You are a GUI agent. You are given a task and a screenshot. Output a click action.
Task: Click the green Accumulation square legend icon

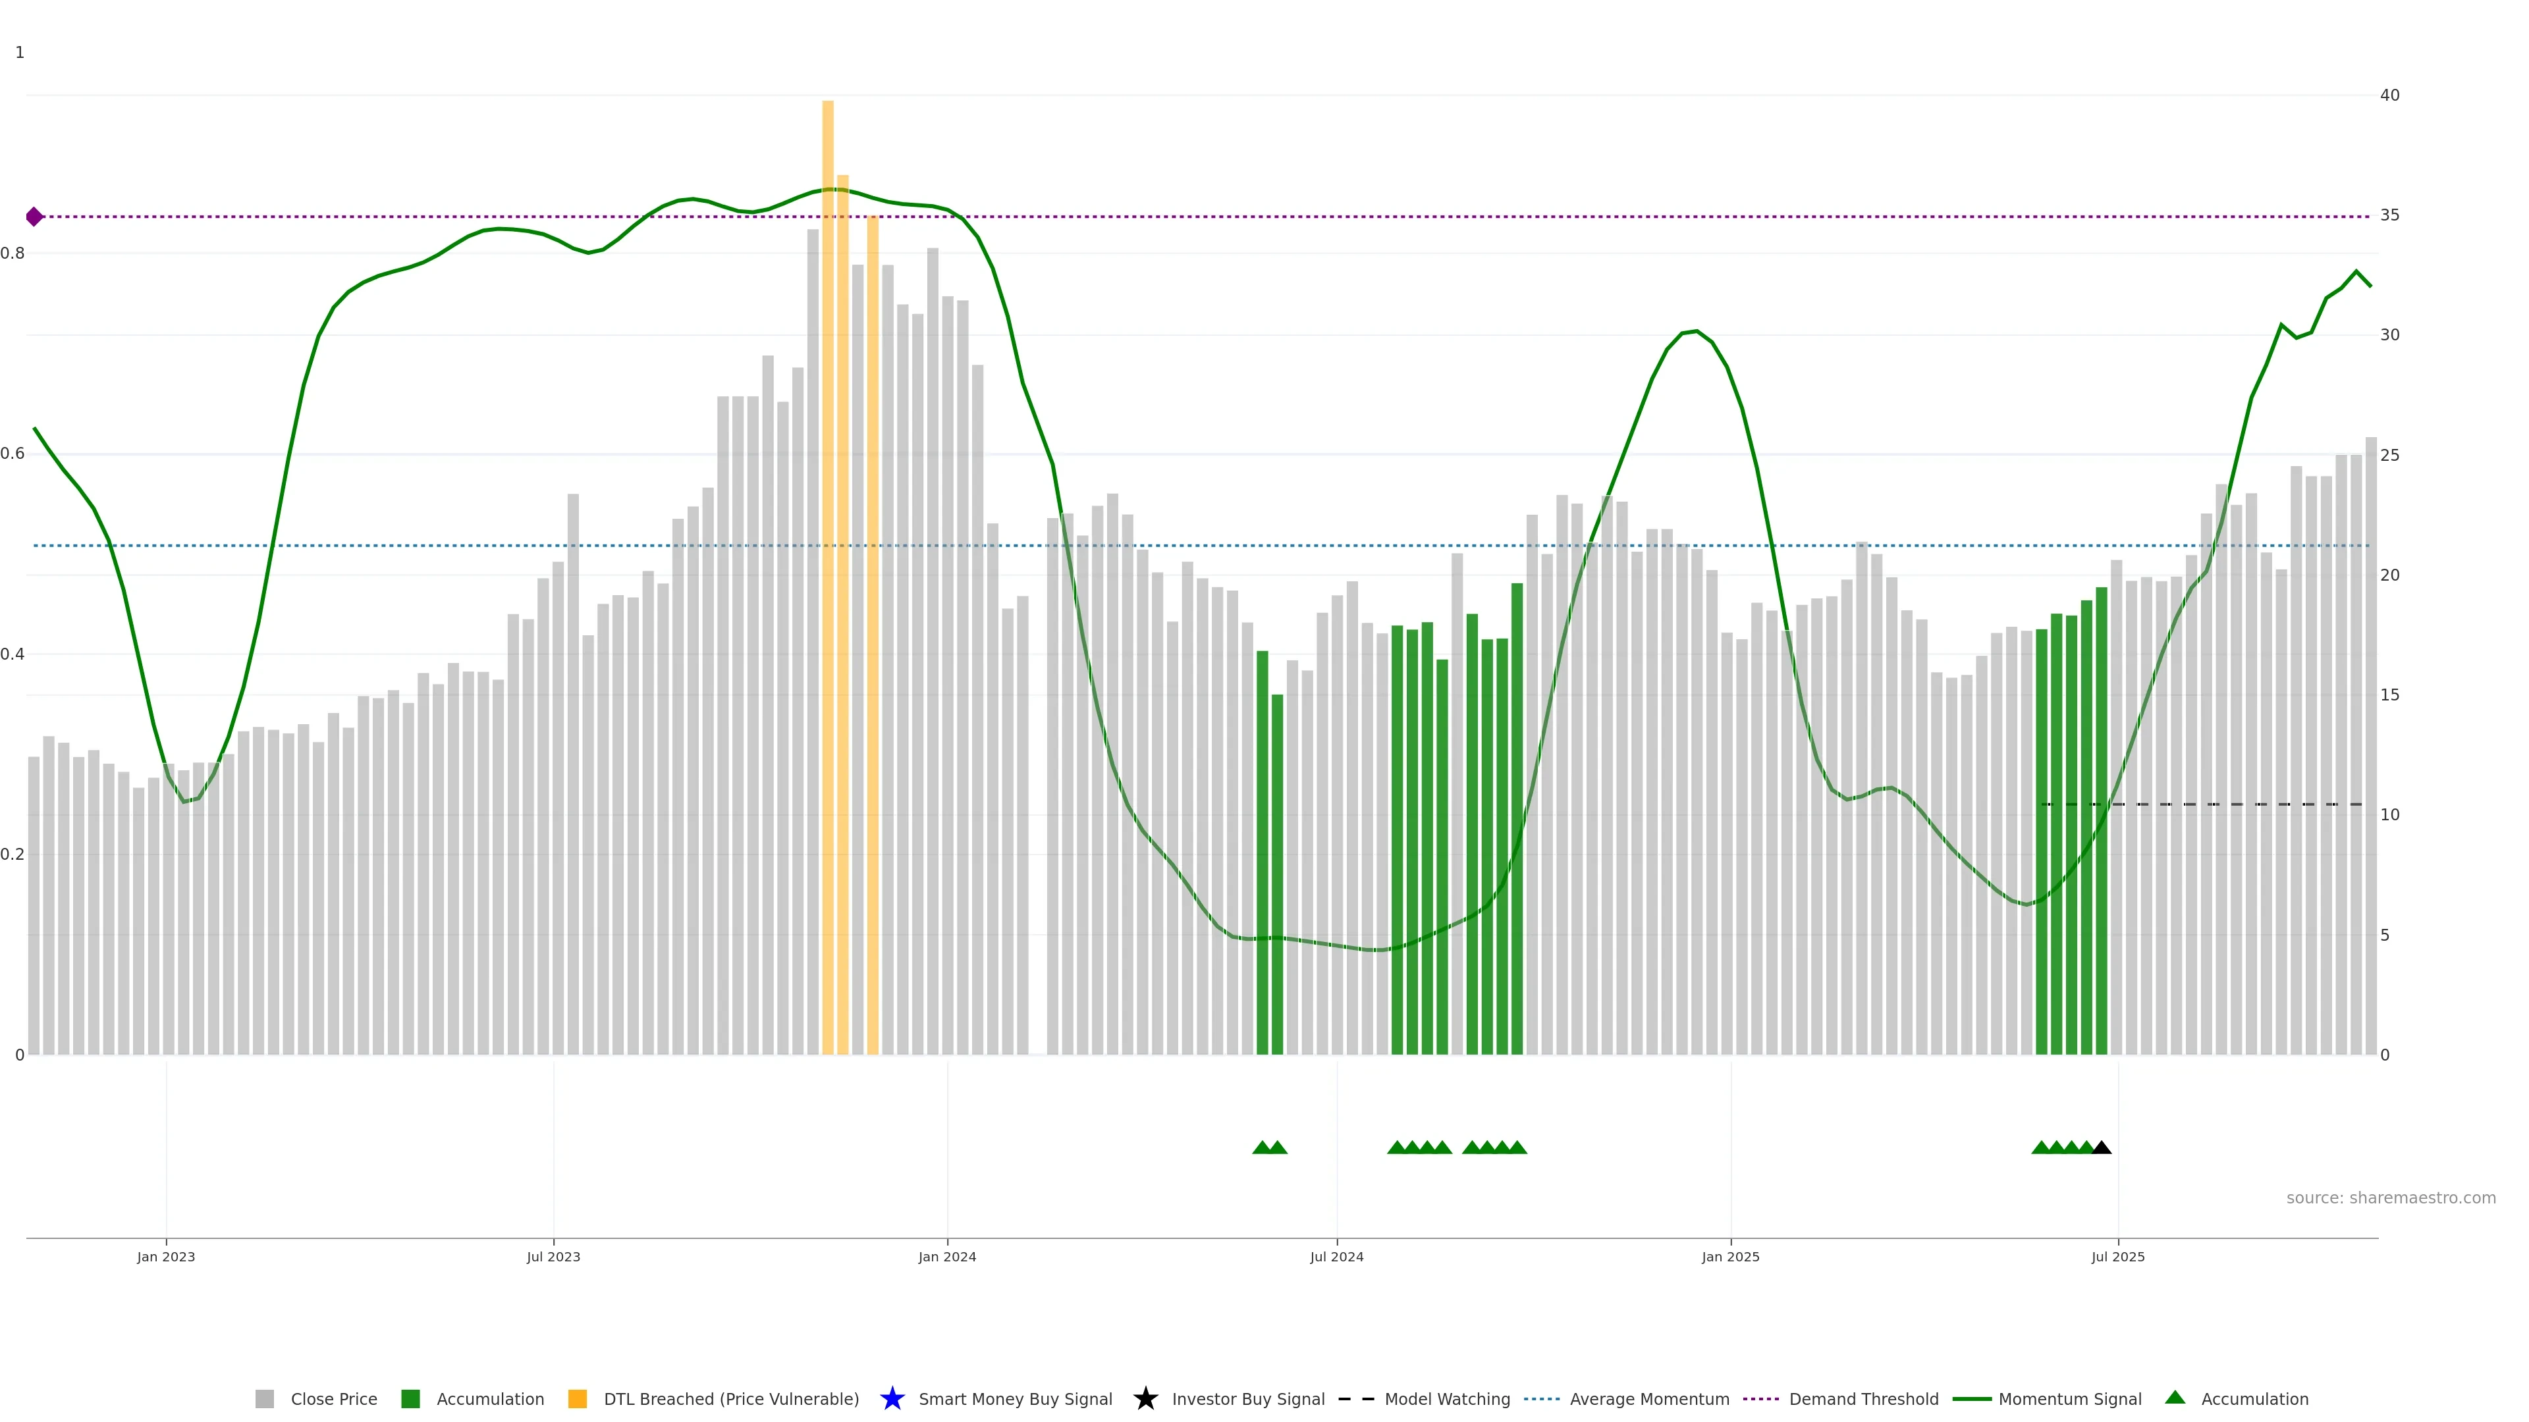(x=410, y=1398)
